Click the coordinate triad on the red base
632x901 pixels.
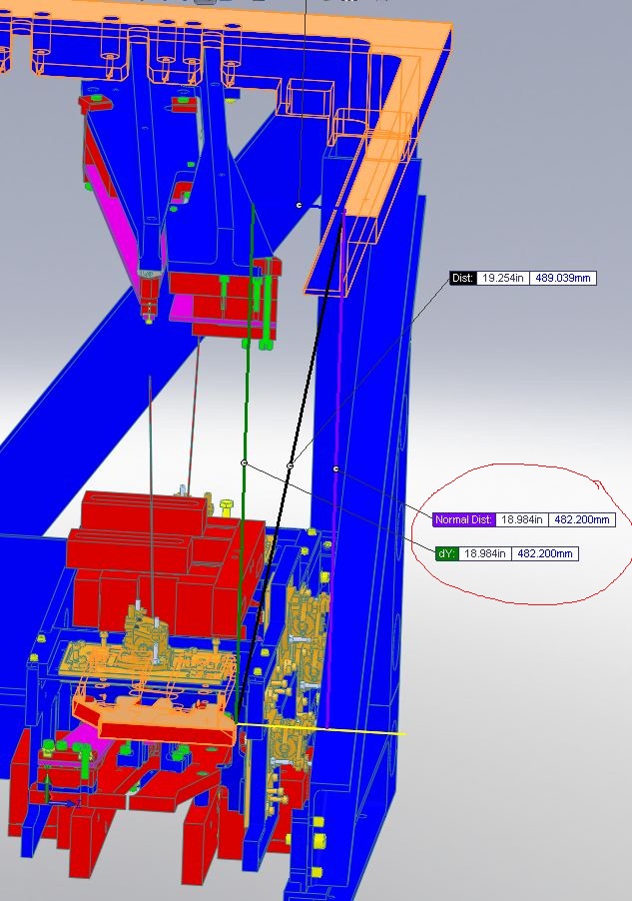click(x=60, y=792)
